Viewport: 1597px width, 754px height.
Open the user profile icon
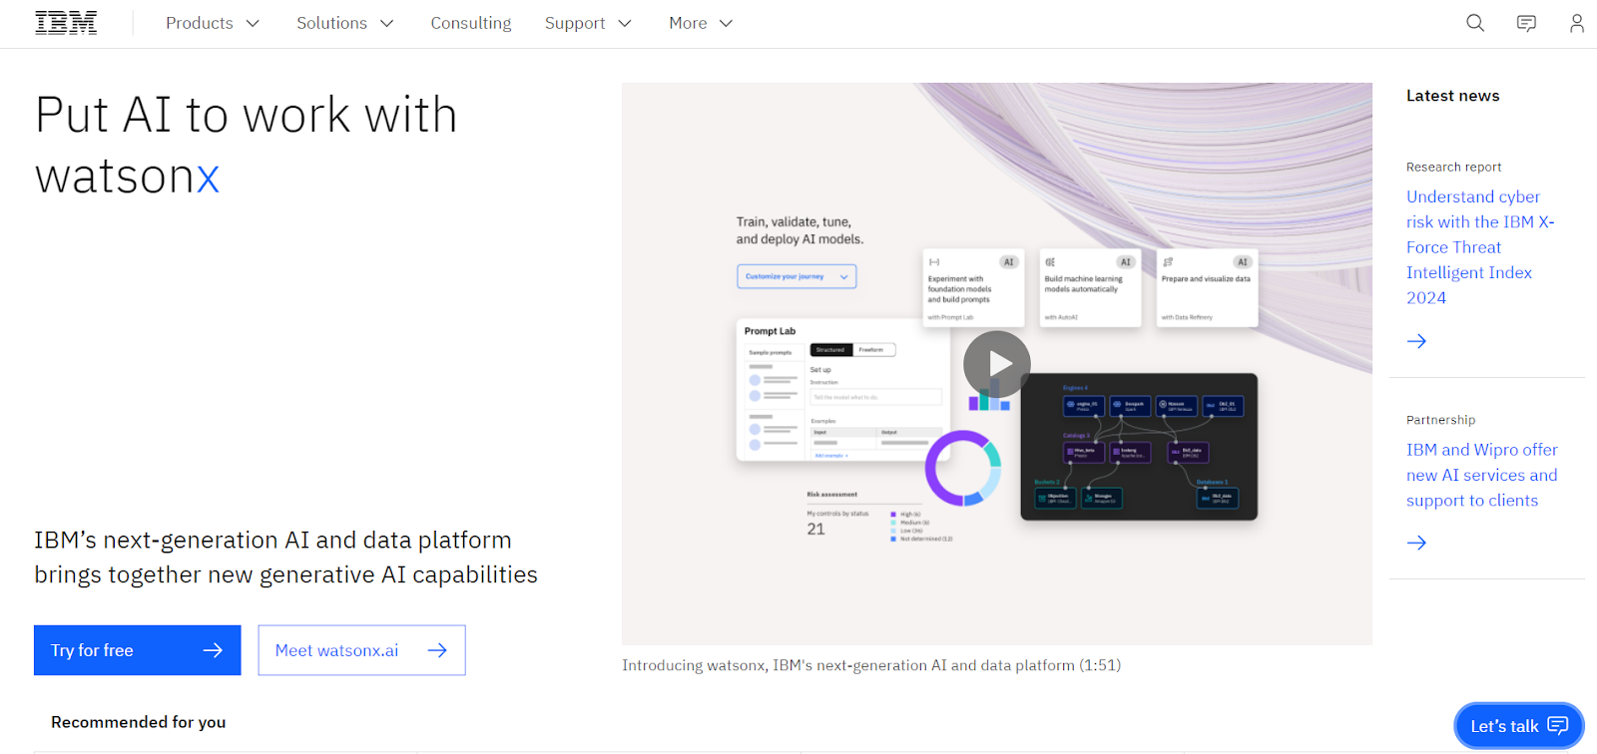tap(1577, 23)
